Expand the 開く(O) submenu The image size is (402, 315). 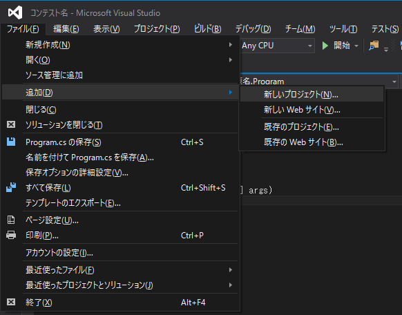click(119, 60)
